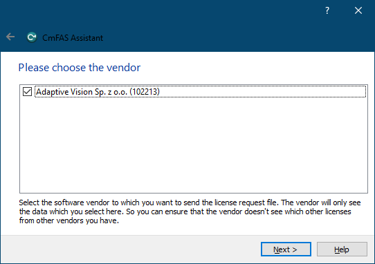Click the 'Please choose the vendor' heading
Image resolution: width=375 pixels, height=264 pixels.
(x=80, y=68)
